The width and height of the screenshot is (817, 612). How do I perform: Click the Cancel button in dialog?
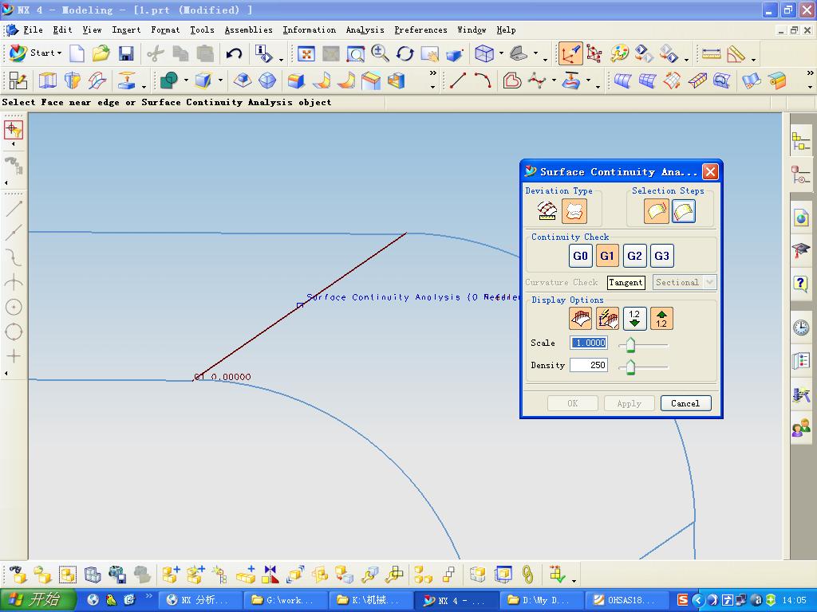[685, 403]
